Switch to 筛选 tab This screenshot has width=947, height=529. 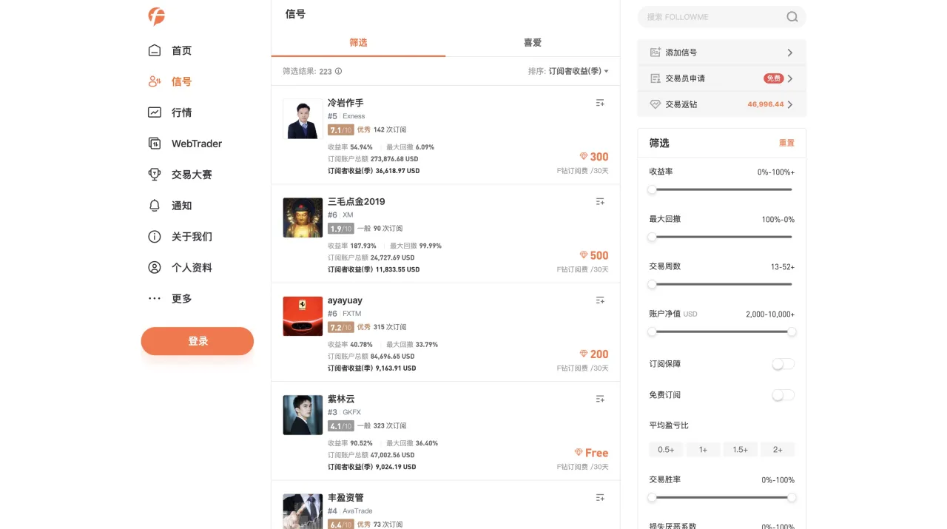[x=358, y=43]
